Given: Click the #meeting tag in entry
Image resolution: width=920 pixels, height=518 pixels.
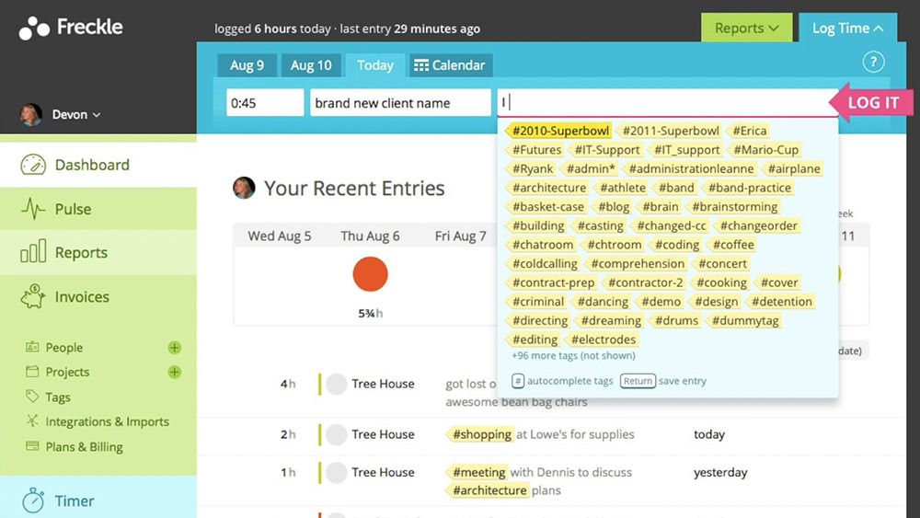Looking at the screenshot, I should click(x=478, y=472).
